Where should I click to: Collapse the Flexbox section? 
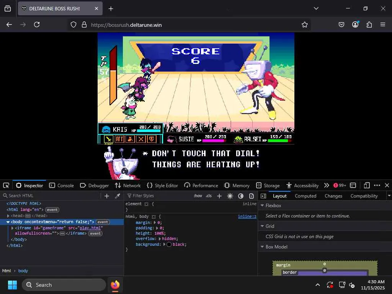tap(262, 206)
